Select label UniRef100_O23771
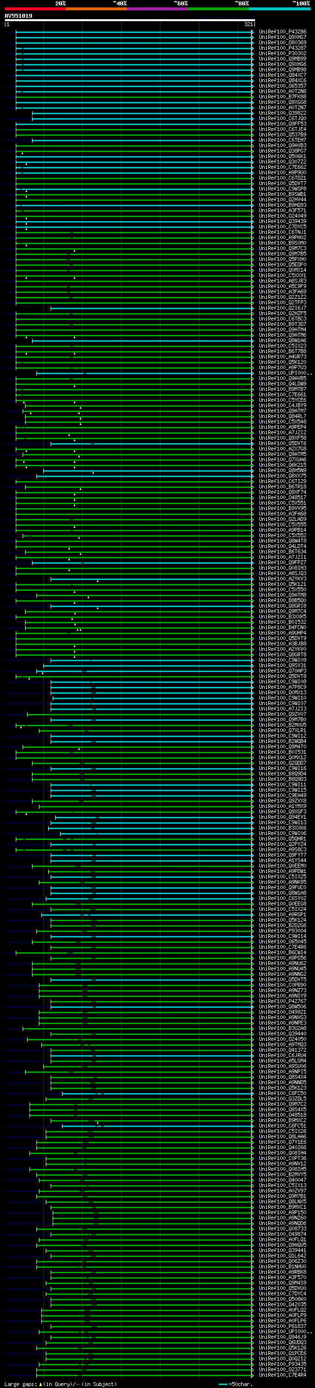315x1388 pixels. click(x=283, y=1369)
